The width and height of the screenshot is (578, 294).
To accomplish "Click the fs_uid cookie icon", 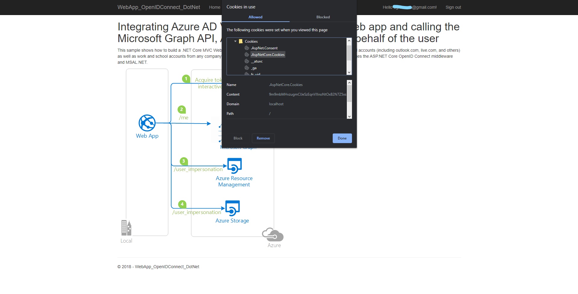I will [x=247, y=74].
